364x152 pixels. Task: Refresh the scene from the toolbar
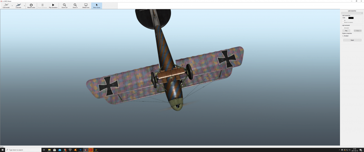[31, 6]
